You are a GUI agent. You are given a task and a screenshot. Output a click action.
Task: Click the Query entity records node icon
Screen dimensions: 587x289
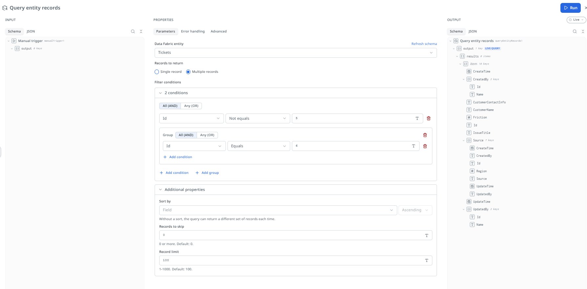(x=456, y=41)
